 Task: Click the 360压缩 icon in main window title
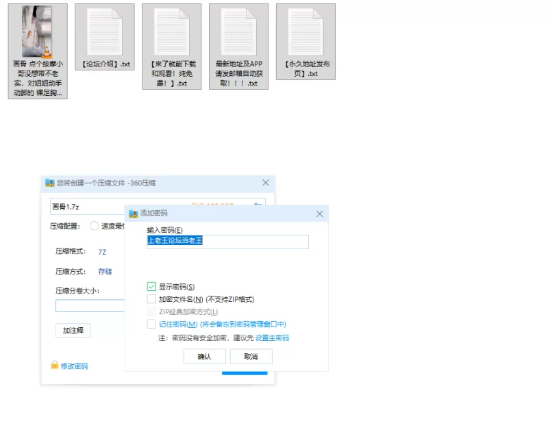(x=50, y=183)
